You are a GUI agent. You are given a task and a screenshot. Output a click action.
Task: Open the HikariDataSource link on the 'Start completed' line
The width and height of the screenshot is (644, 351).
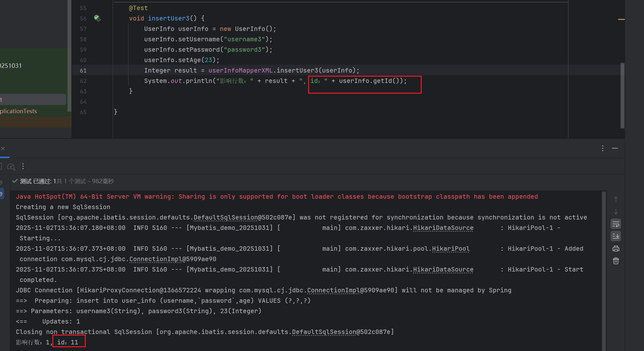point(443,269)
